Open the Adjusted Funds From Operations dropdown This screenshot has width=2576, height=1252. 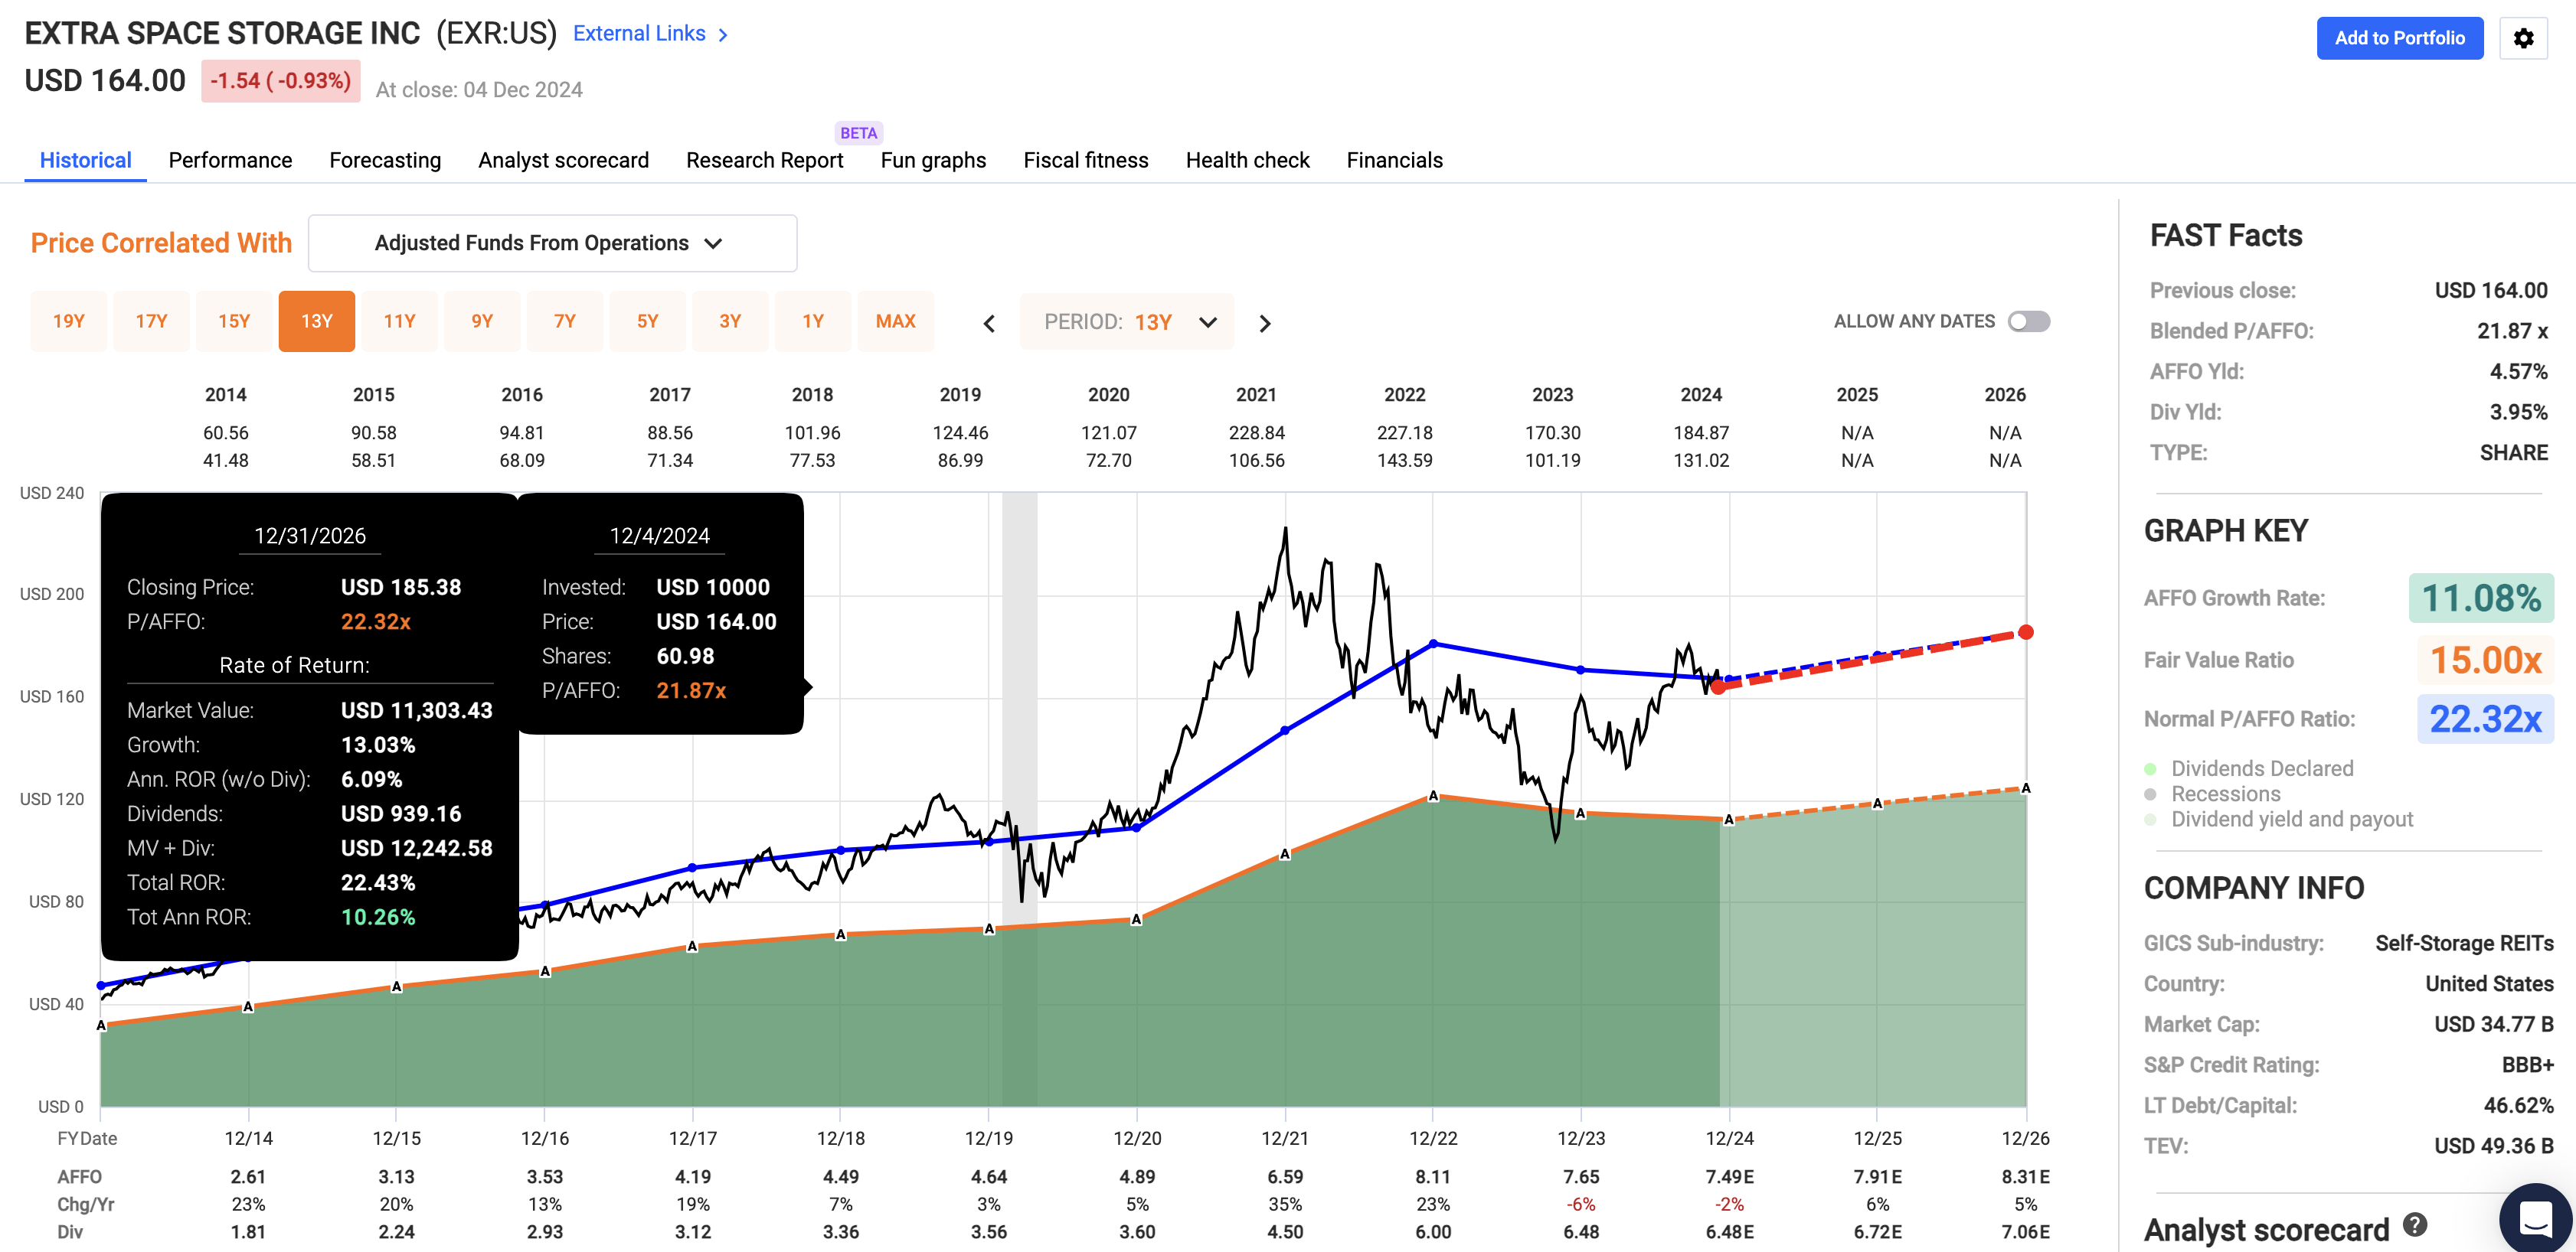pos(552,242)
